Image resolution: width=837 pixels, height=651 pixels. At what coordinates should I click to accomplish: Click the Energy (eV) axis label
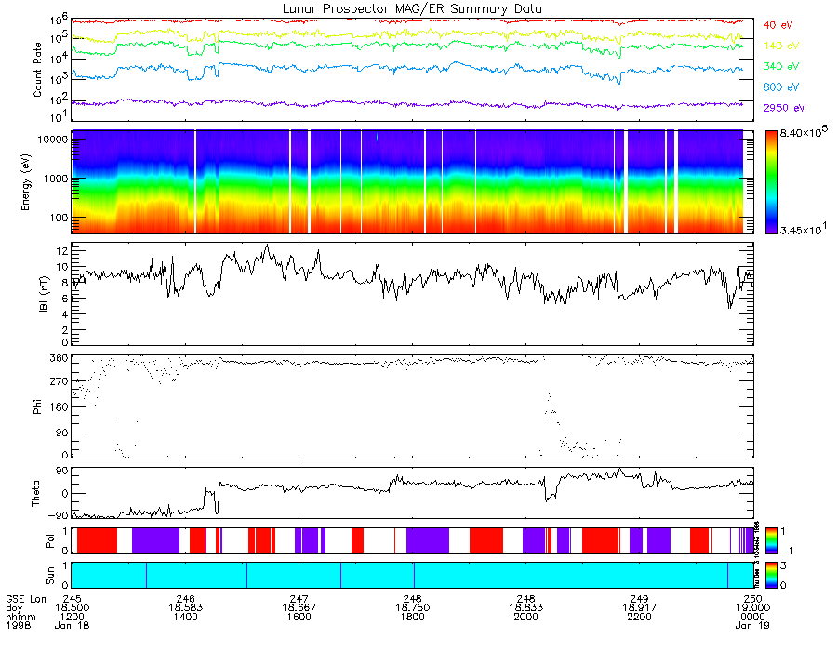(26, 182)
